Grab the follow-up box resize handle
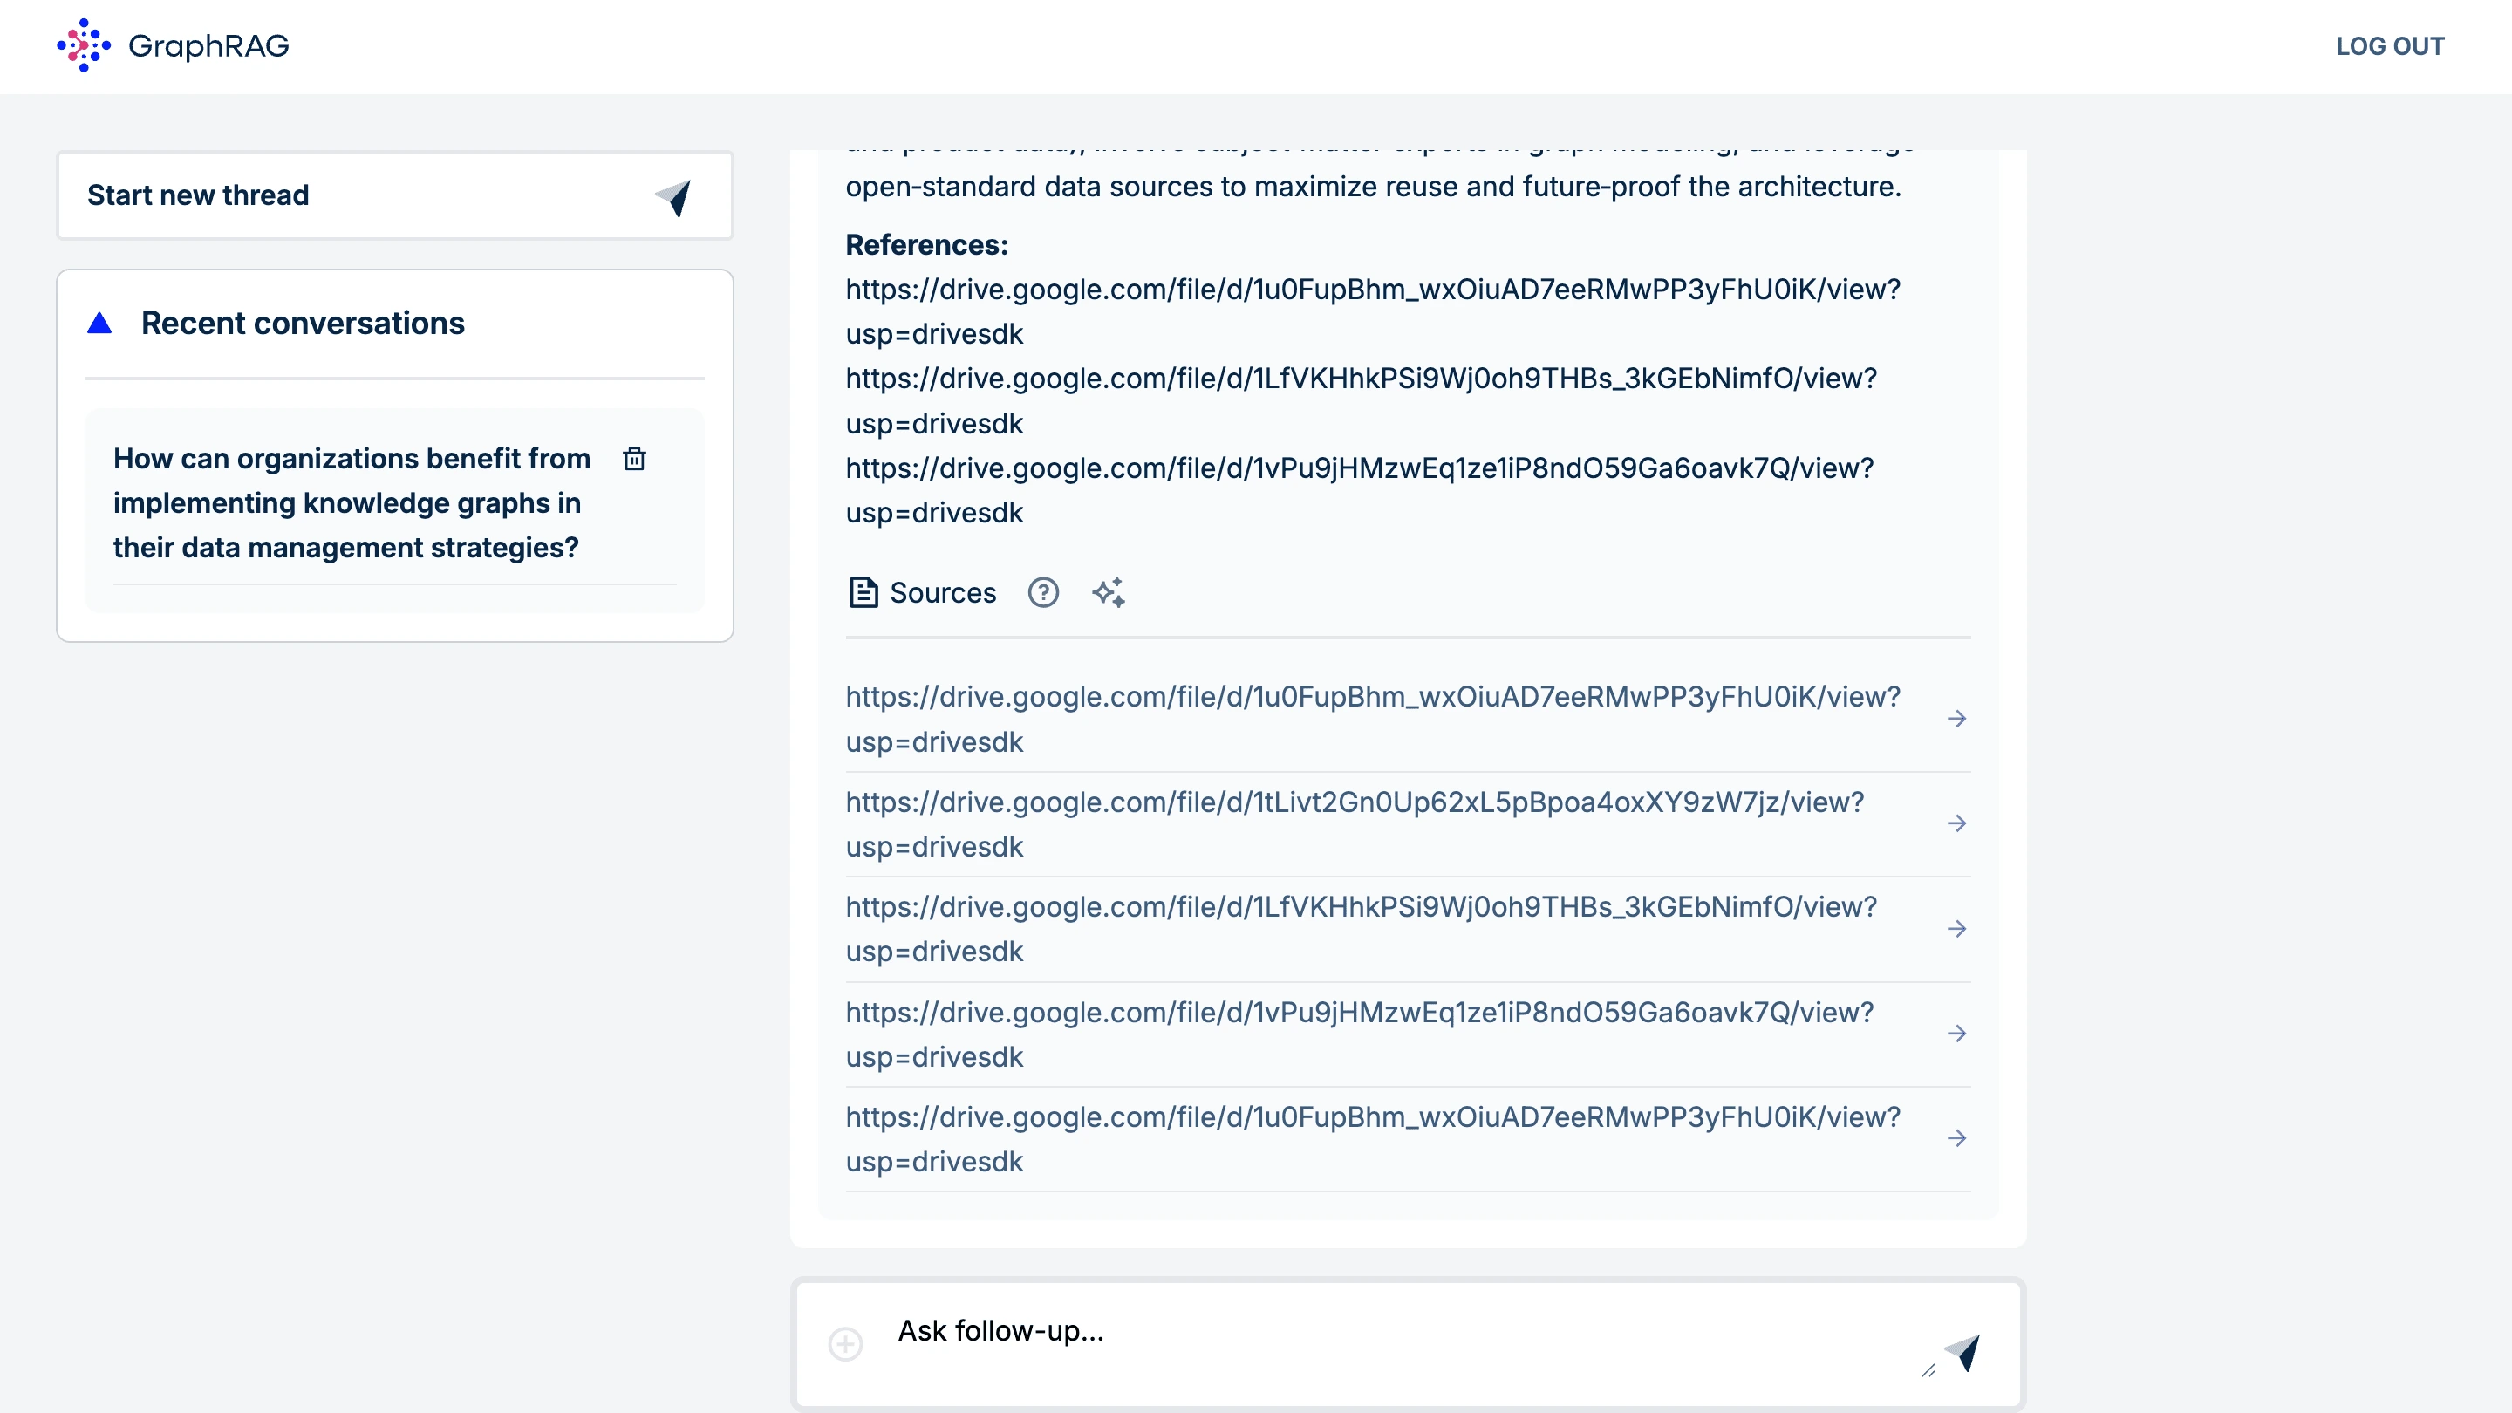This screenshot has width=2512, height=1413. 1928,1370
